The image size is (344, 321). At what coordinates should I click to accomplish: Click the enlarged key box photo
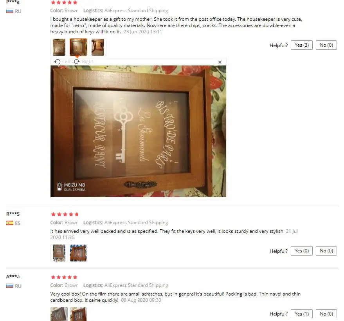pos(138,131)
